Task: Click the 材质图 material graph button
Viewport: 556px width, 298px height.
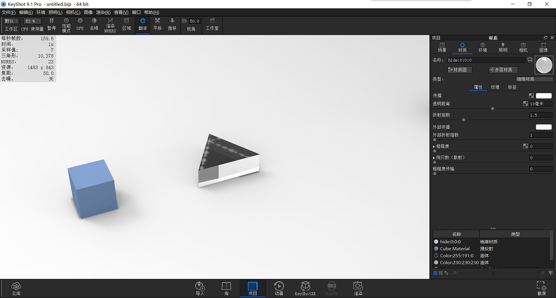Action: tap(459, 70)
